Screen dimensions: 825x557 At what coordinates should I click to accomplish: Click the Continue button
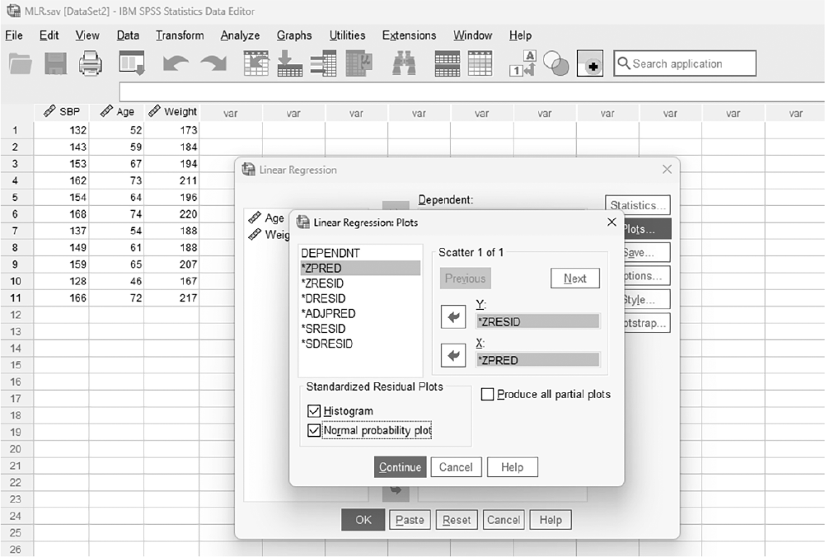pyautogui.click(x=400, y=467)
